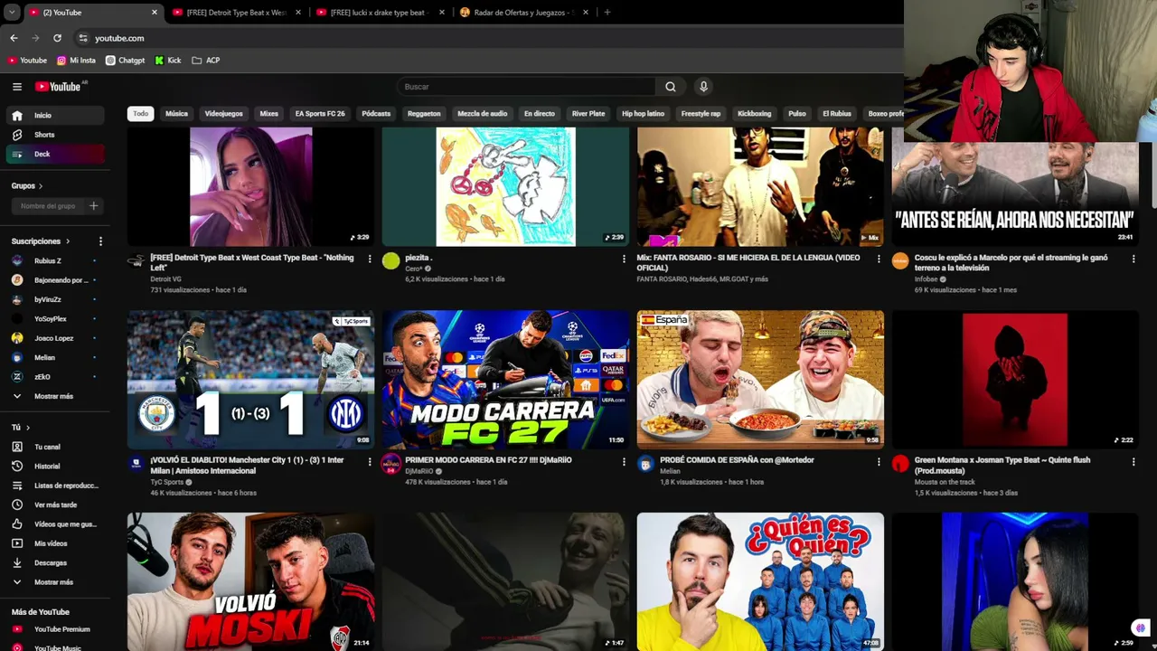
Task: Expand subscriptions with Mostrar más
Action: coord(55,396)
